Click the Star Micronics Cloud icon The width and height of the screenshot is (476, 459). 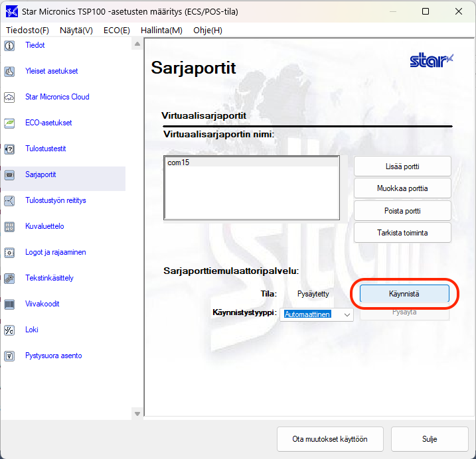(9, 98)
